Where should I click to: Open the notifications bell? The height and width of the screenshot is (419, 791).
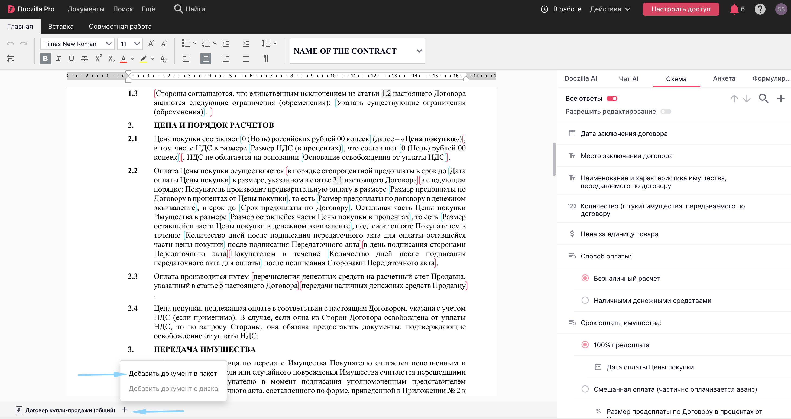coord(734,9)
